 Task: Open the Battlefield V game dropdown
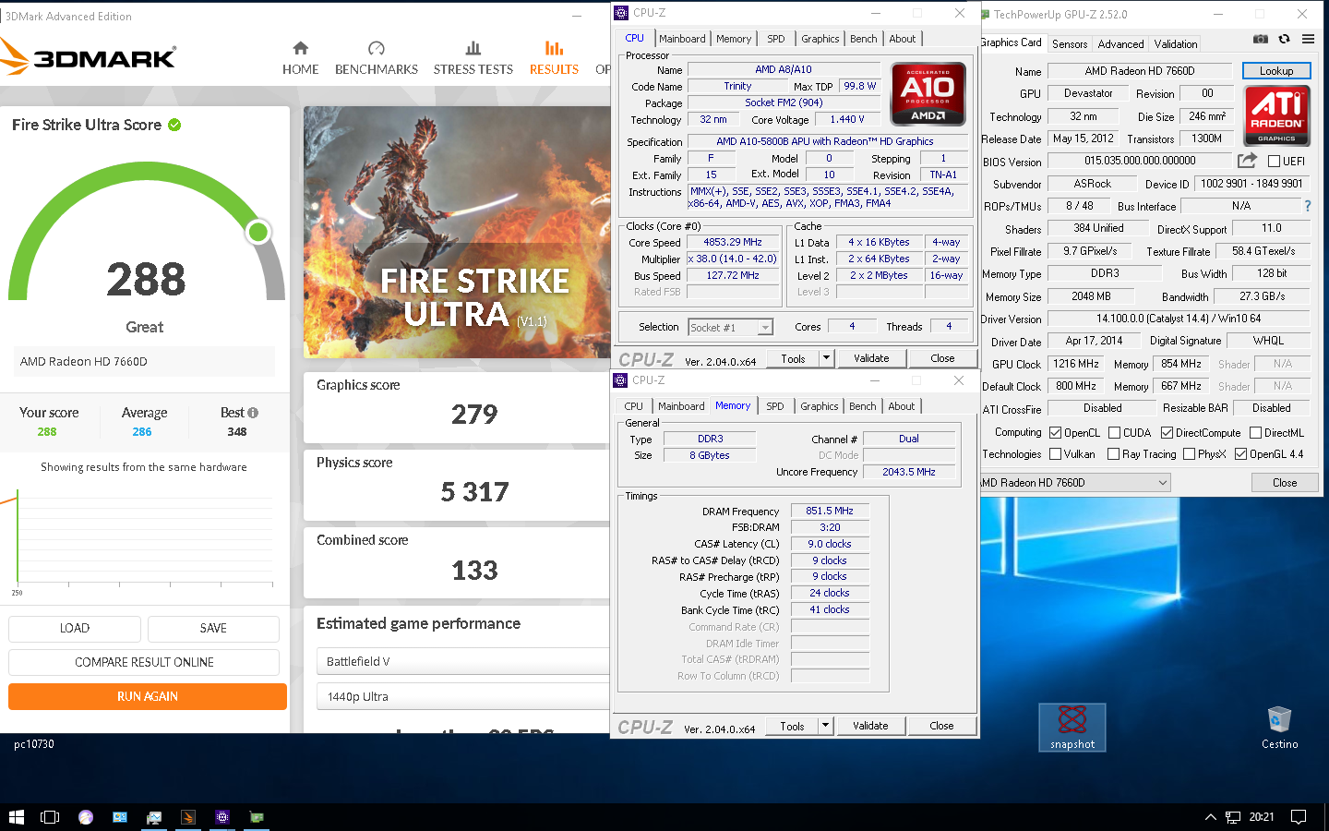tap(462, 661)
